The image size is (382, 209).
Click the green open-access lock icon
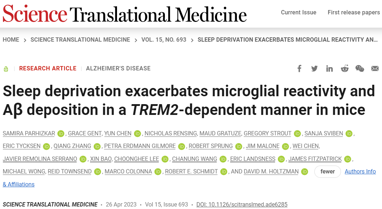tap(6, 69)
